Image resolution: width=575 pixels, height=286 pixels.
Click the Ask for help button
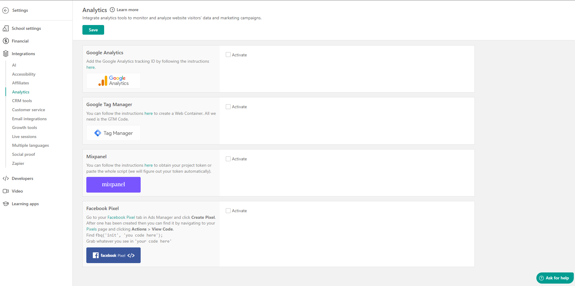554,278
